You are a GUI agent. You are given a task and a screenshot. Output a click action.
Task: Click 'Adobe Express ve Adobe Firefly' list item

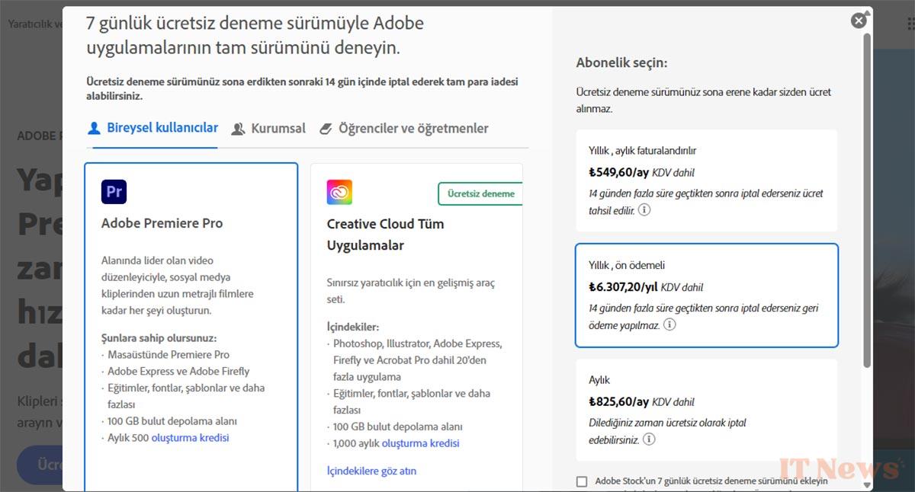click(178, 372)
